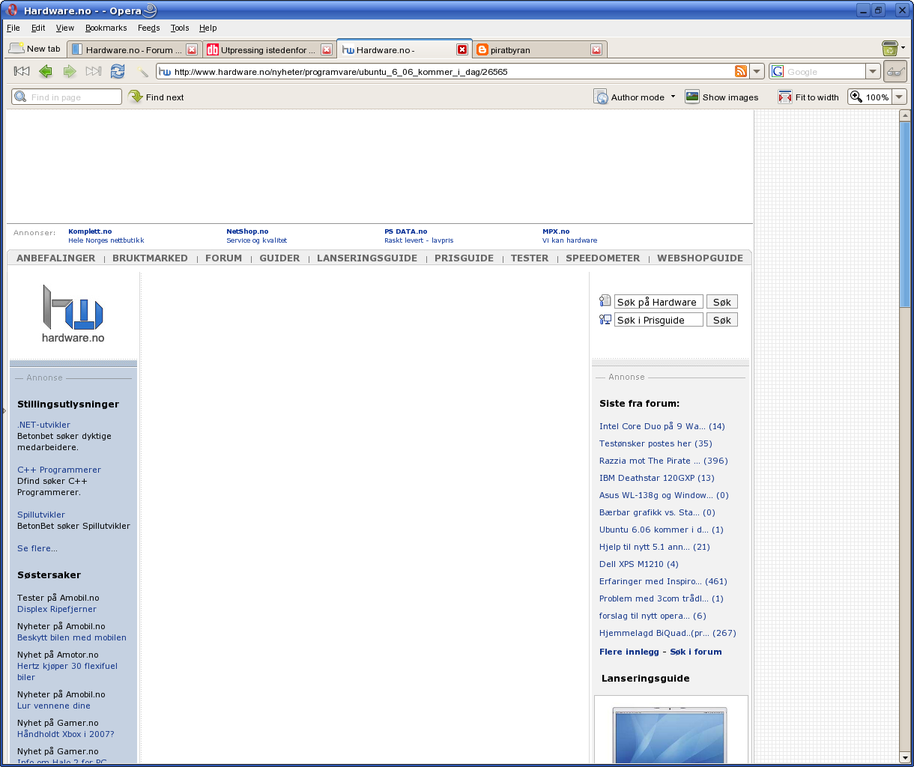The image size is (914, 767).
Task: Click the icon beside Søk i Prisguide field
Action: (605, 319)
